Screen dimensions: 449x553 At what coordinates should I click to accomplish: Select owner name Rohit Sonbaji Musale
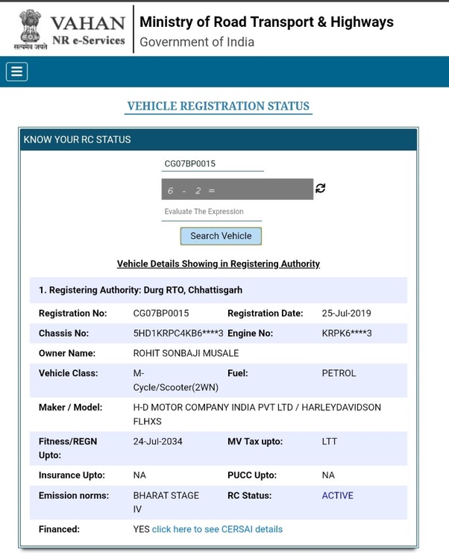pos(186,353)
